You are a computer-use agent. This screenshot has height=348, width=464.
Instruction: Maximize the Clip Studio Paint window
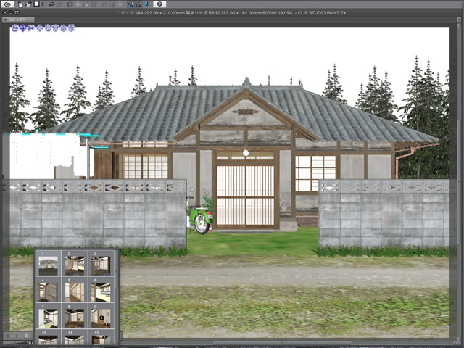pyautogui.click(x=17, y=12)
